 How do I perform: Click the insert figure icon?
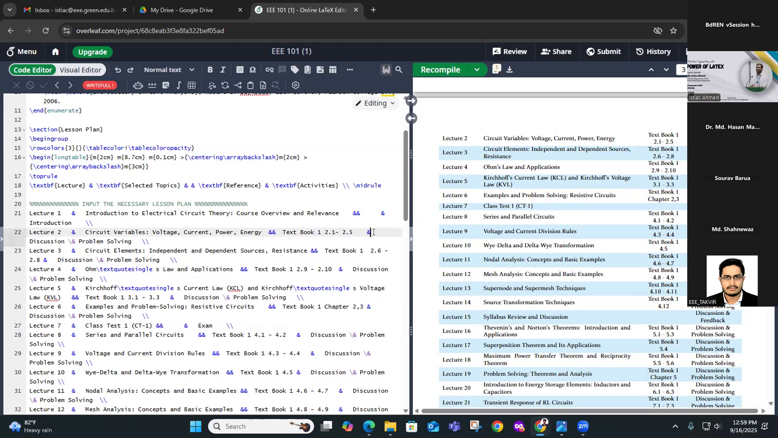click(320, 70)
